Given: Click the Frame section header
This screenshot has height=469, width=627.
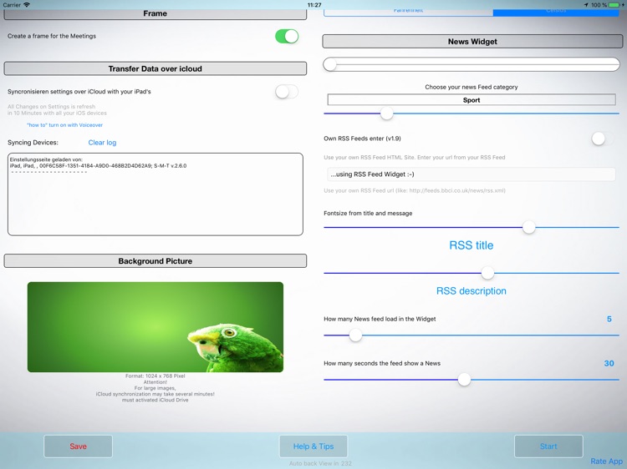Looking at the screenshot, I should 155,13.
